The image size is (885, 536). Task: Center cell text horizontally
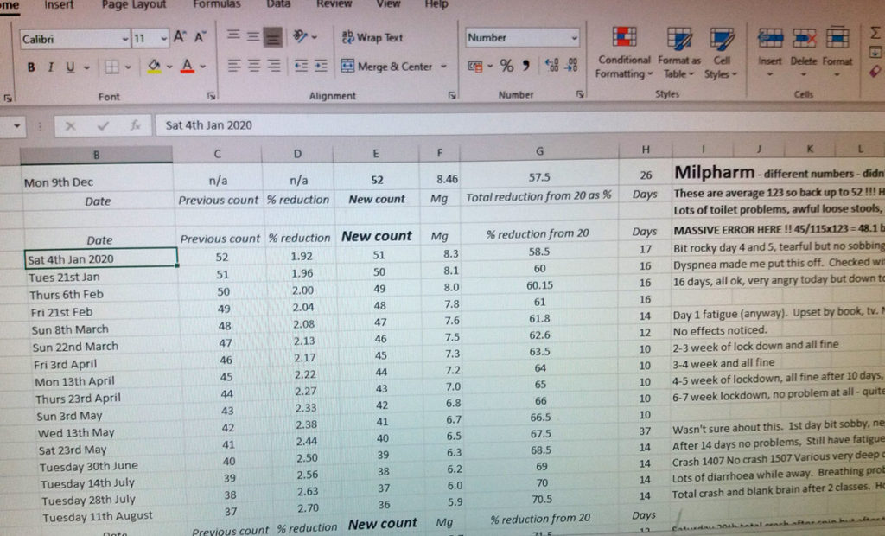(x=254, y=67)
